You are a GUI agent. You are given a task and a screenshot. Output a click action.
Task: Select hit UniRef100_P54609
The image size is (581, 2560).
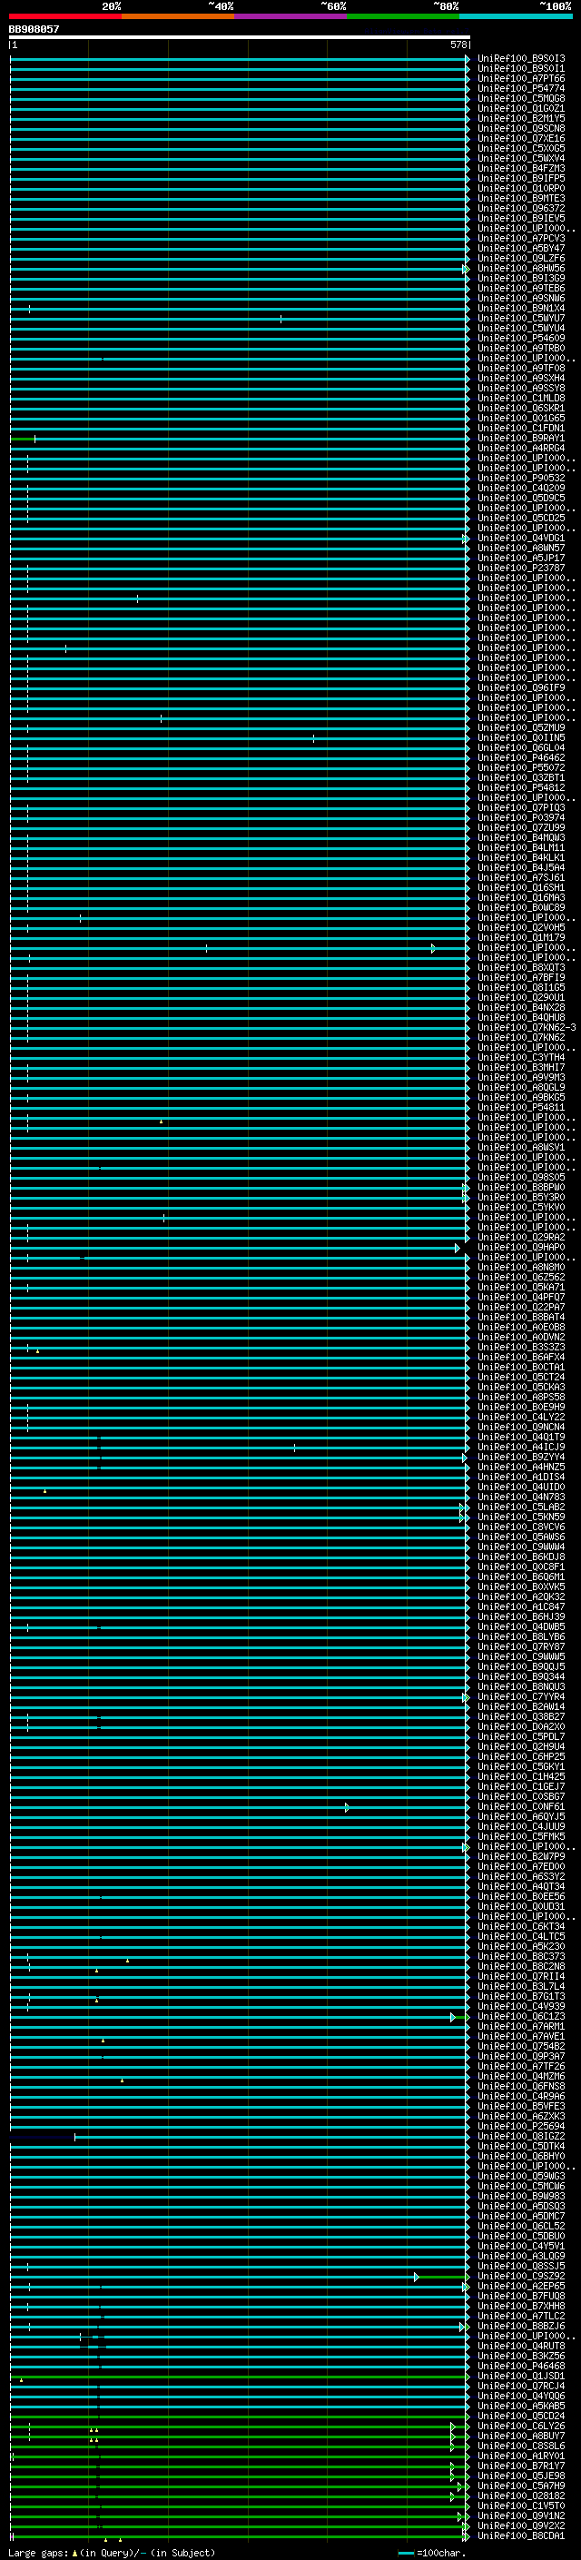pos(520,338)
